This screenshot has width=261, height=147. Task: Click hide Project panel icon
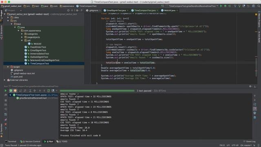[82, 10]
